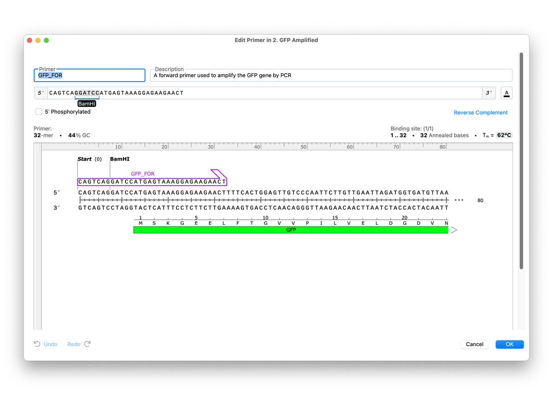553x410 pixels.
Task: Click the Undo arrow icon
Action: (x=37, y=344)
